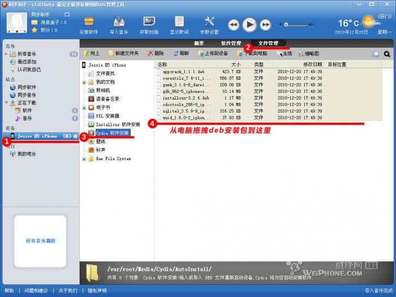Screen dimensions: 396x297
Task: Click 下载到电脑 download to computer button
Action: [x=252, y=53]
